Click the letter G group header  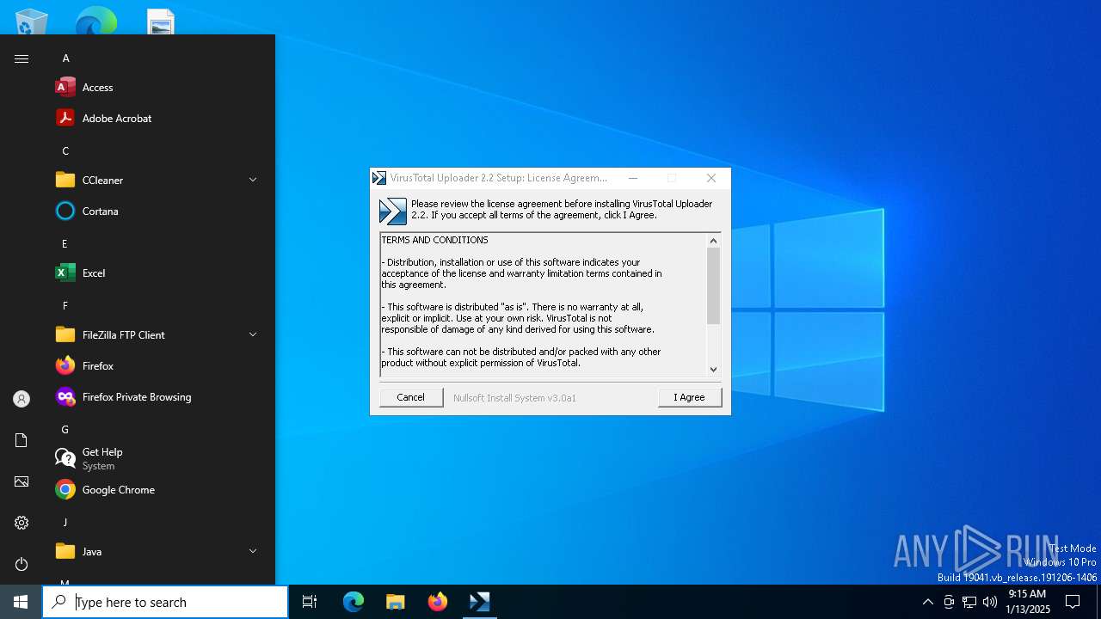coord(65,430)
